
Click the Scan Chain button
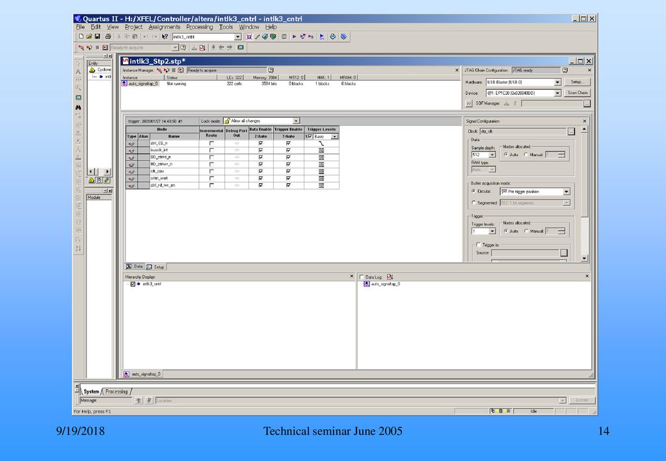coord(578,92)
